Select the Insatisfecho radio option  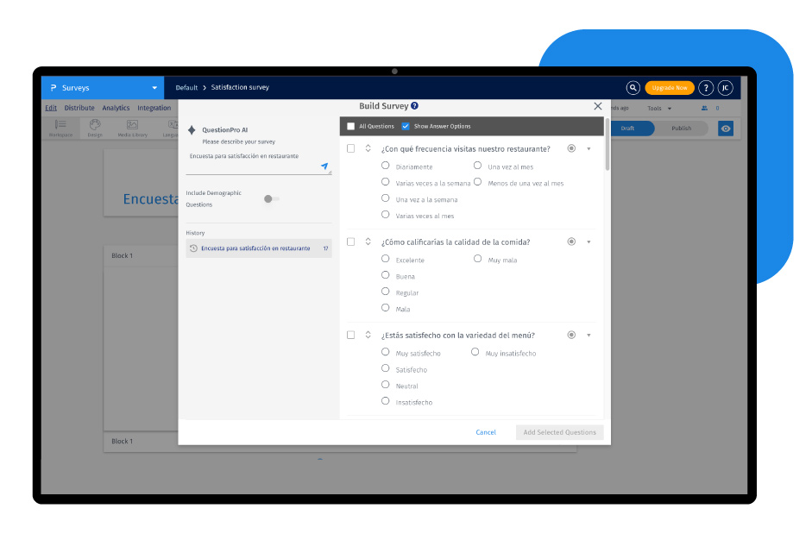[385, 401]
